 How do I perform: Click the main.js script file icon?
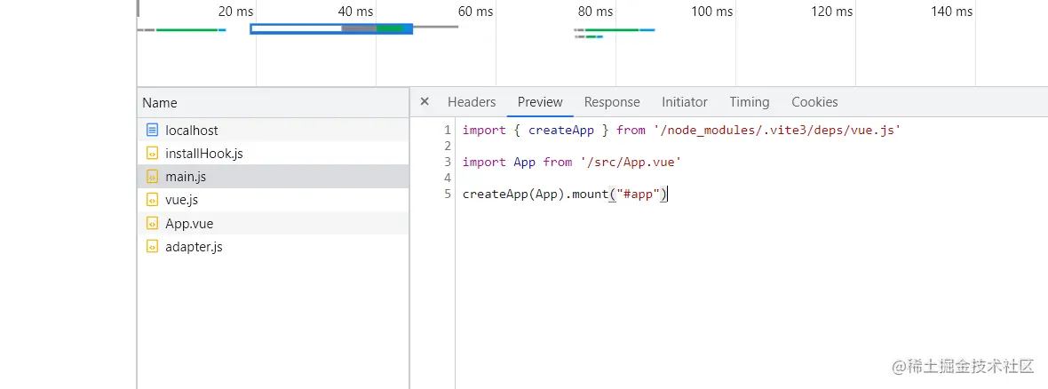(152, 177)
